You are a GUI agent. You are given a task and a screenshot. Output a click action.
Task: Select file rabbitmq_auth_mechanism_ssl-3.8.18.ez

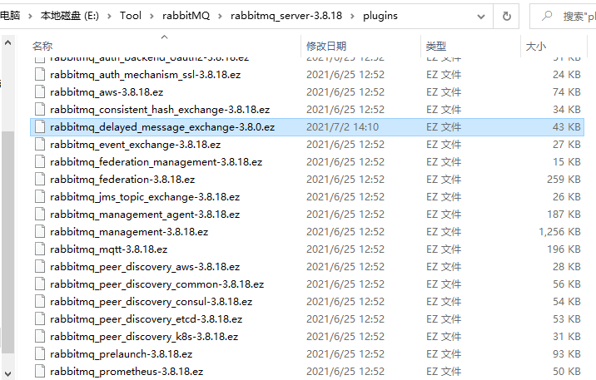(x=145, y=74)
